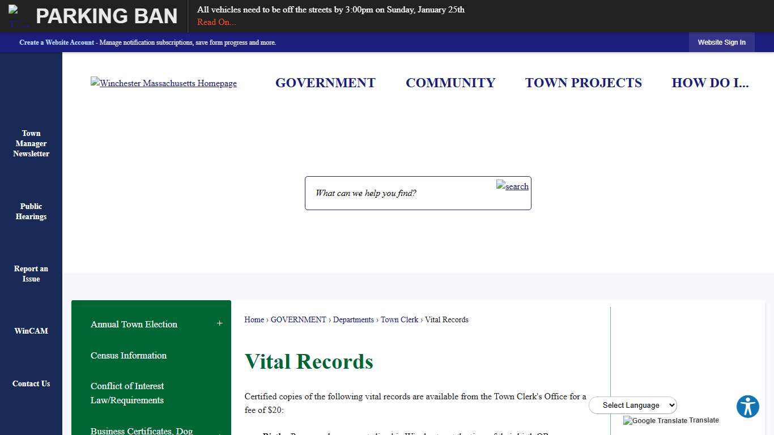Viewport: 774px width, 435px height.
Task: Select Report an Issue in the sidebar
Action: (x=31, y=274)
